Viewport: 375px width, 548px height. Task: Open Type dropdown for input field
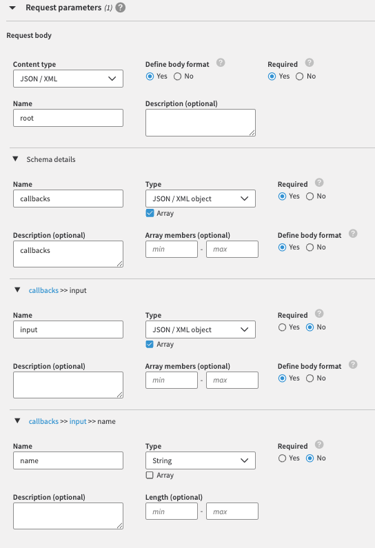pos(201,329)
